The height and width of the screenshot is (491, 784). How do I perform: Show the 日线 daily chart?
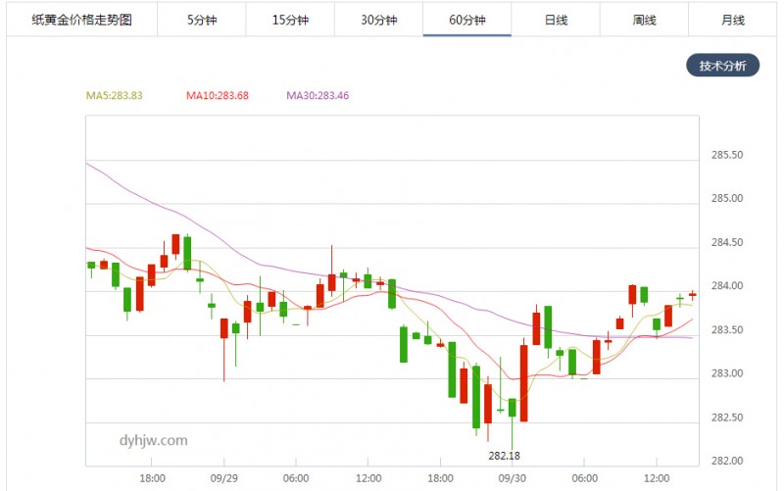[556, 20]
